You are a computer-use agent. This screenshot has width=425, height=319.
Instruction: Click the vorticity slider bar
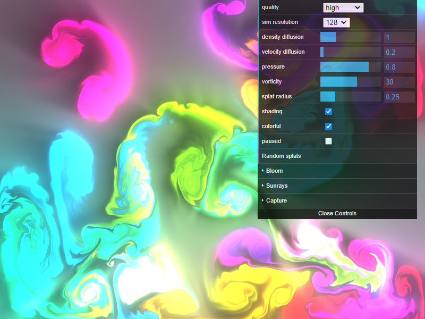tap(350, 82)
